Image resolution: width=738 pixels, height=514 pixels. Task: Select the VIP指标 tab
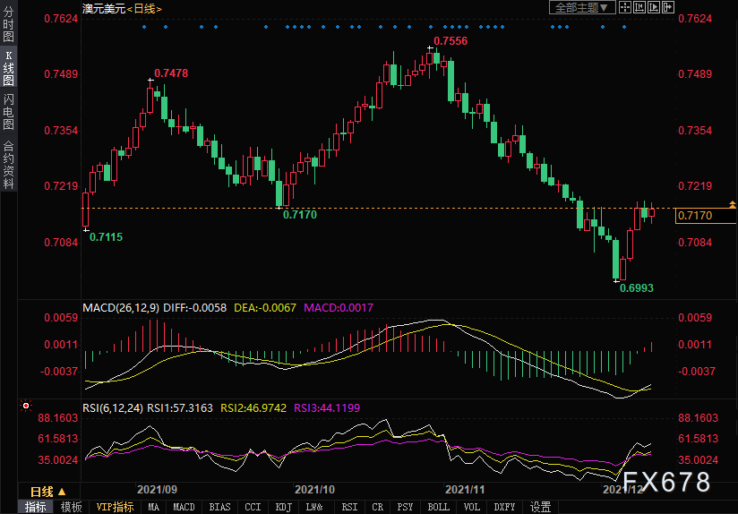(x=115, y=507)
